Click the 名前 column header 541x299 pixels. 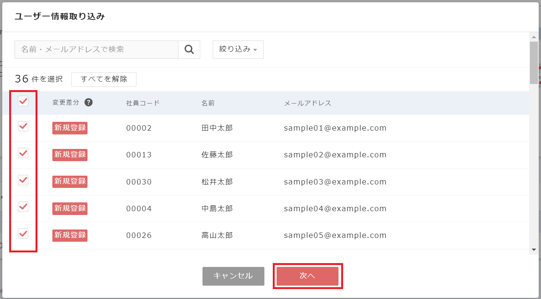coord(208,103)
